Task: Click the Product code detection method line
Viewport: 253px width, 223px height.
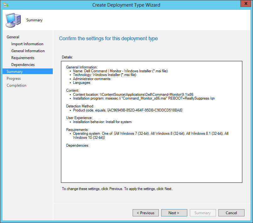Action: pyautogui.click(x=128, y=110)
